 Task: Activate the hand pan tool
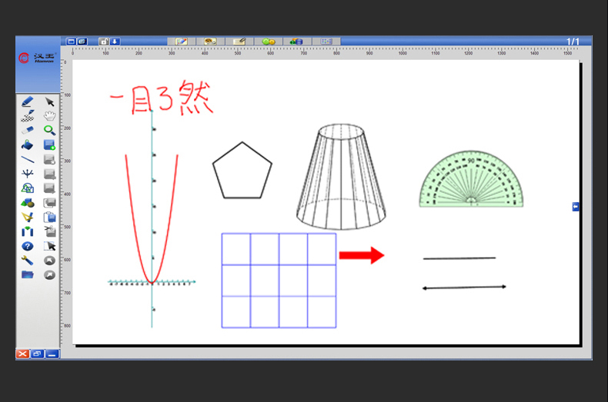point(50,116)
